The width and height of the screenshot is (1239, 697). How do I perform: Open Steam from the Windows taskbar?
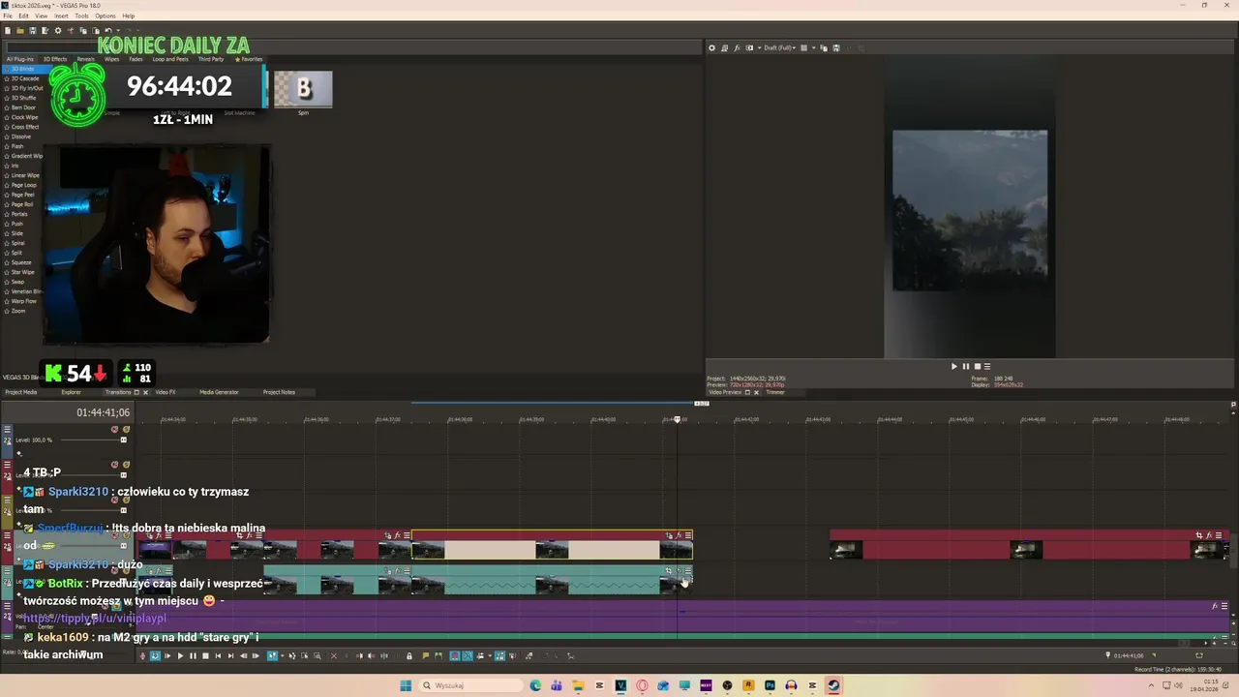pos(833,685)
